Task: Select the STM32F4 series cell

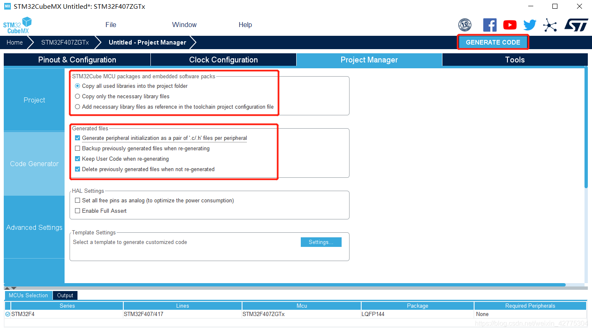Action: tap(67, 314)
